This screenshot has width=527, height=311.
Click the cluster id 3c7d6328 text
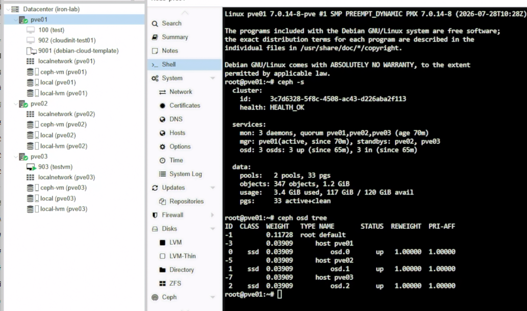tap(338, 99)
